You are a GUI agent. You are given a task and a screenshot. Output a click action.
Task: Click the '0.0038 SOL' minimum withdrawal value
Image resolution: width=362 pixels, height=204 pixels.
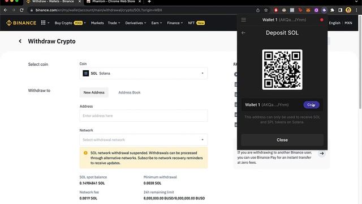tap(152, 183)
